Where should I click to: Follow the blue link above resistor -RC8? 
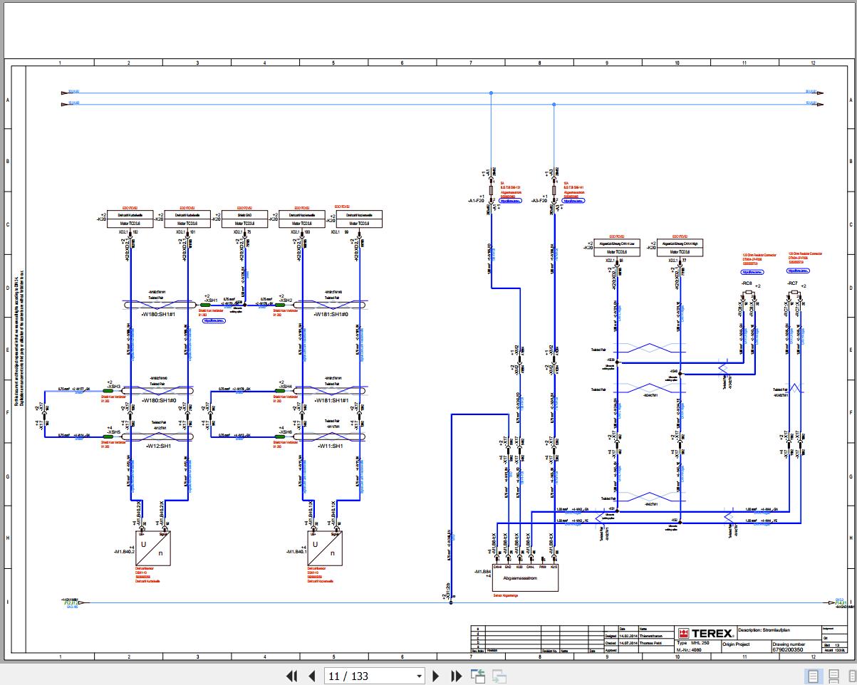(x=752, y=271)
